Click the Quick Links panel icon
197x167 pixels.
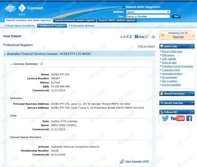[162, 46]
